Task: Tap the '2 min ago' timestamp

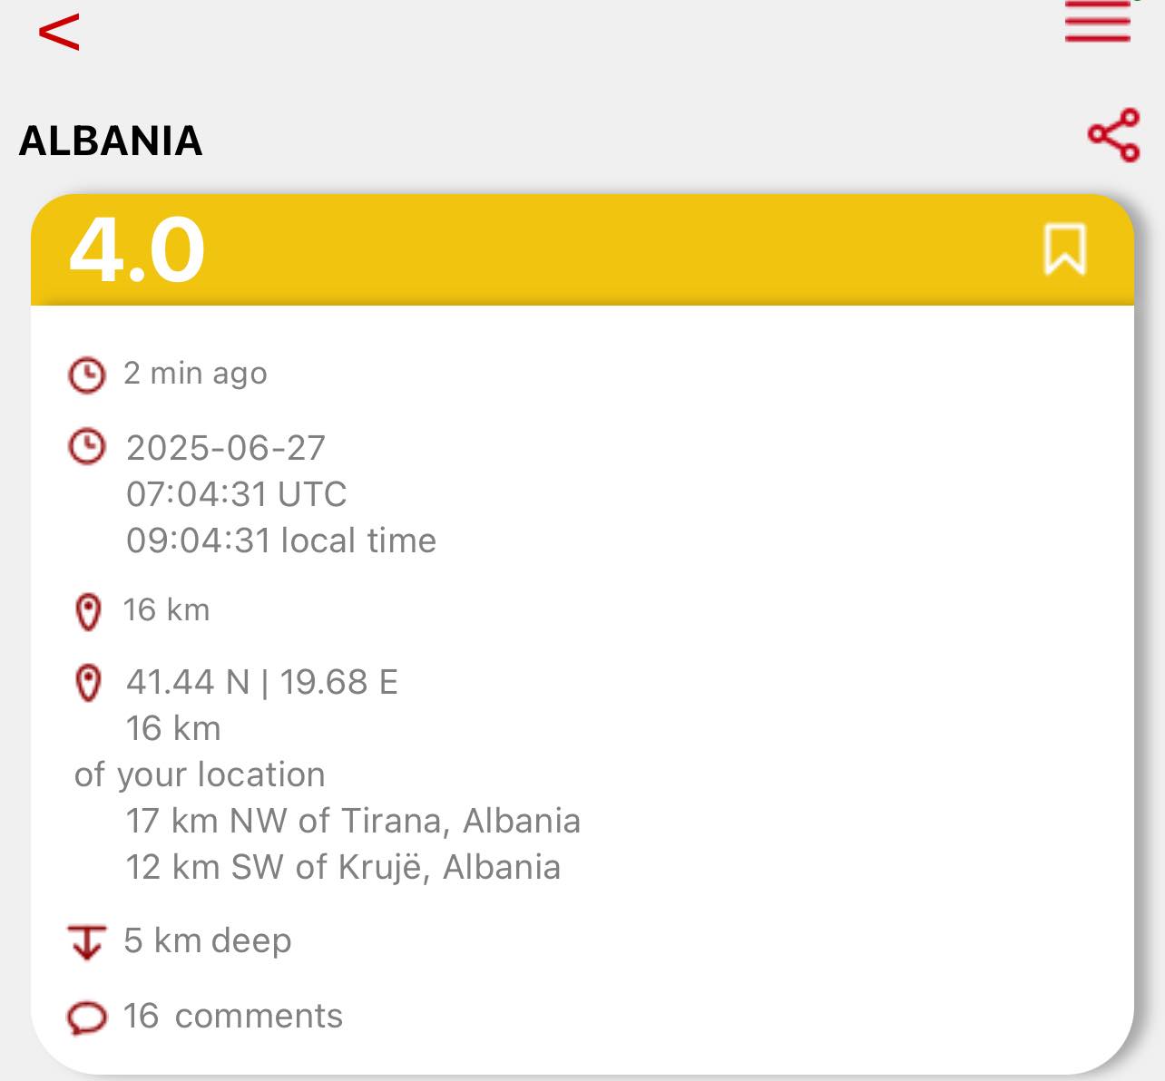Action: pyautogui.click(x=195, y=373)
